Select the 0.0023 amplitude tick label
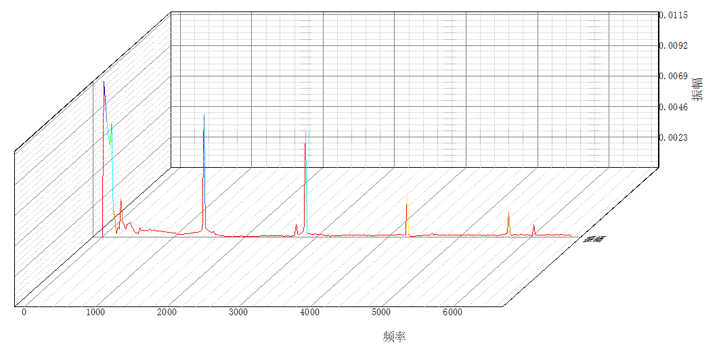 tap(674, 137)
